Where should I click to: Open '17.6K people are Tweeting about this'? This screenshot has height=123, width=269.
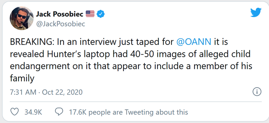[128, 112]
